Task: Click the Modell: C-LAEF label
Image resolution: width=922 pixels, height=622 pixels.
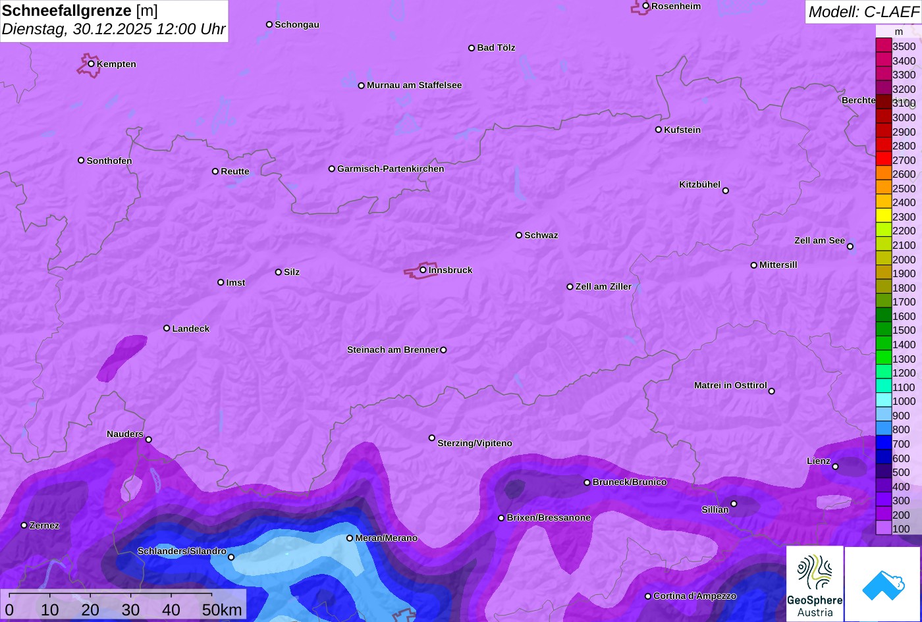Action: click(863, 12)
